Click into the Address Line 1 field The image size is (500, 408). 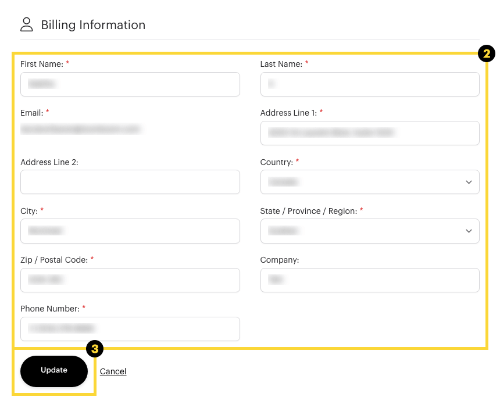[x=369, y=133]
